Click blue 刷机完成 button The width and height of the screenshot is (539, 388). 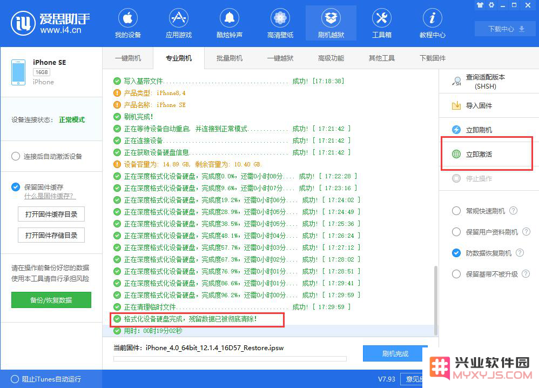(395, 353)
